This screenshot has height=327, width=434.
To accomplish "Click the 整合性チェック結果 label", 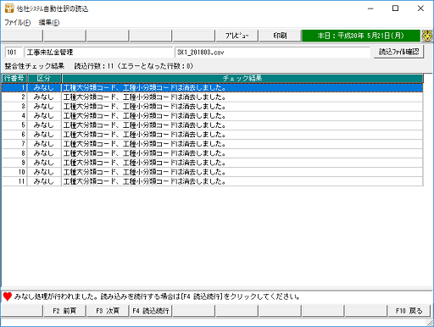I will [35, 66].
